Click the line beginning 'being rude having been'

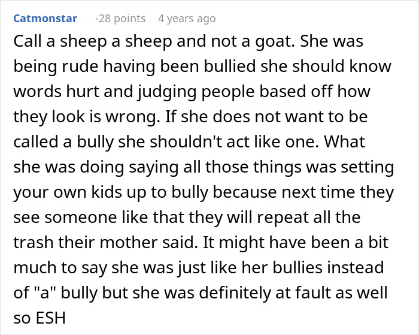[202, 67]
